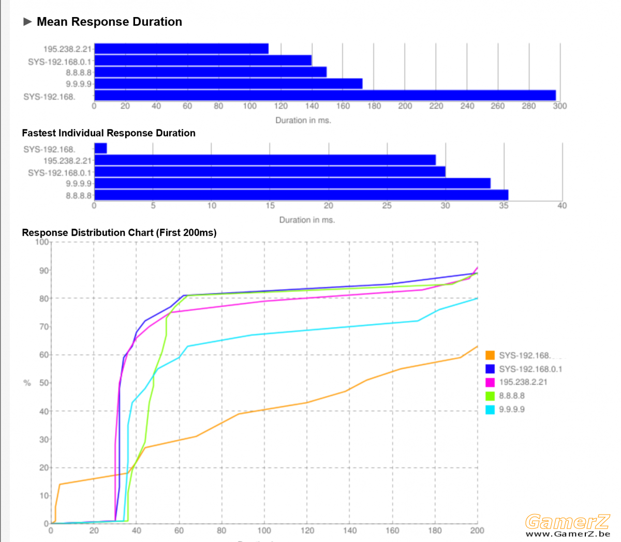Image resolution: width=621 pixels, height=542 pixels.
Task: Click the orange SYS-192.168. legend swatch
Action: [x=490, y=355]
